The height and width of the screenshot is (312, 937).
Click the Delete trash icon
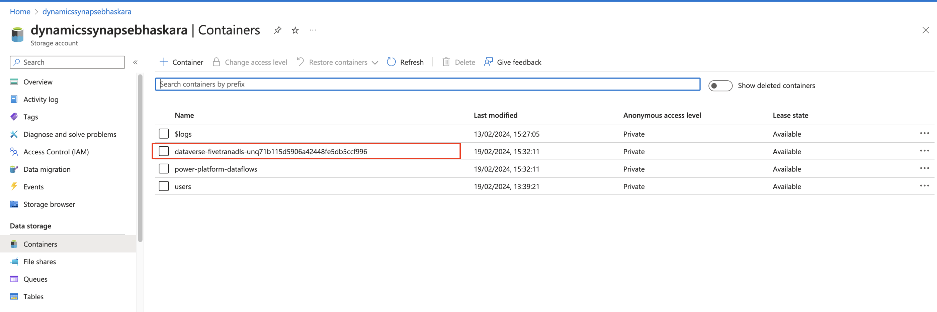[446, 62]
